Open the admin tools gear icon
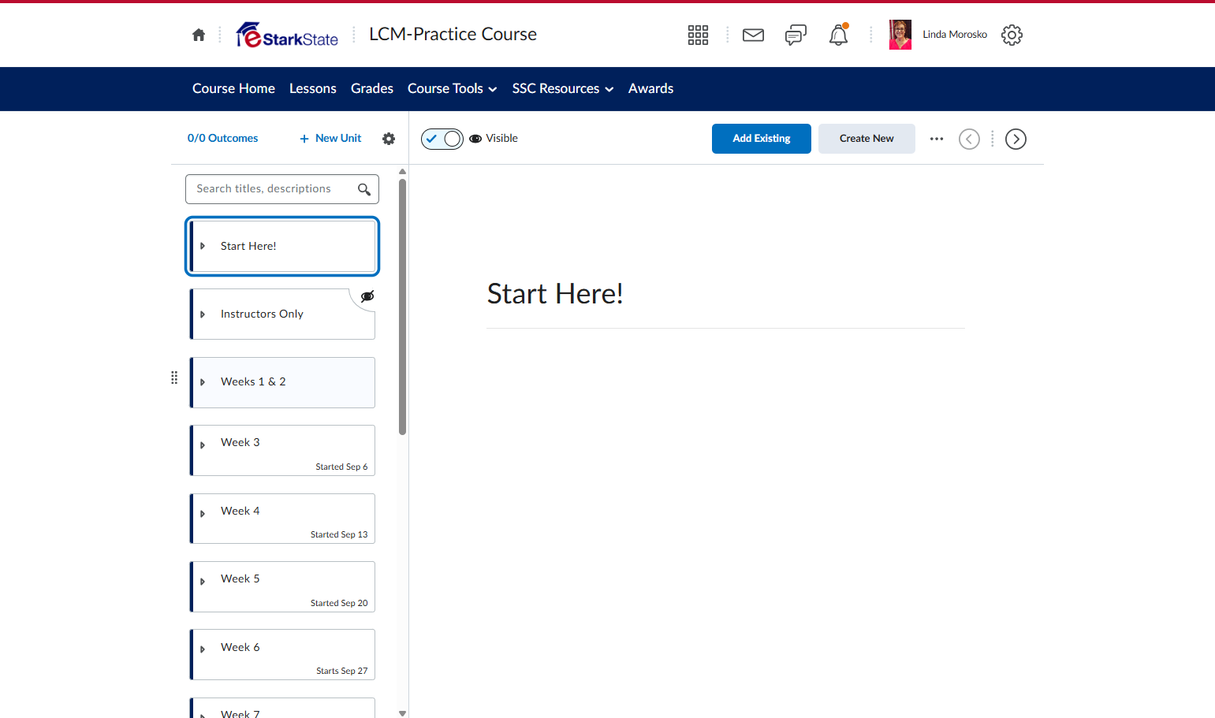1215x718 pixels. [x=1012, y=35]
